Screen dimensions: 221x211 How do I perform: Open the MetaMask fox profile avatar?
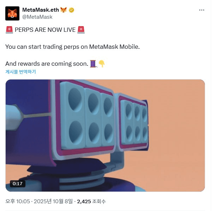tap(12, 13)
